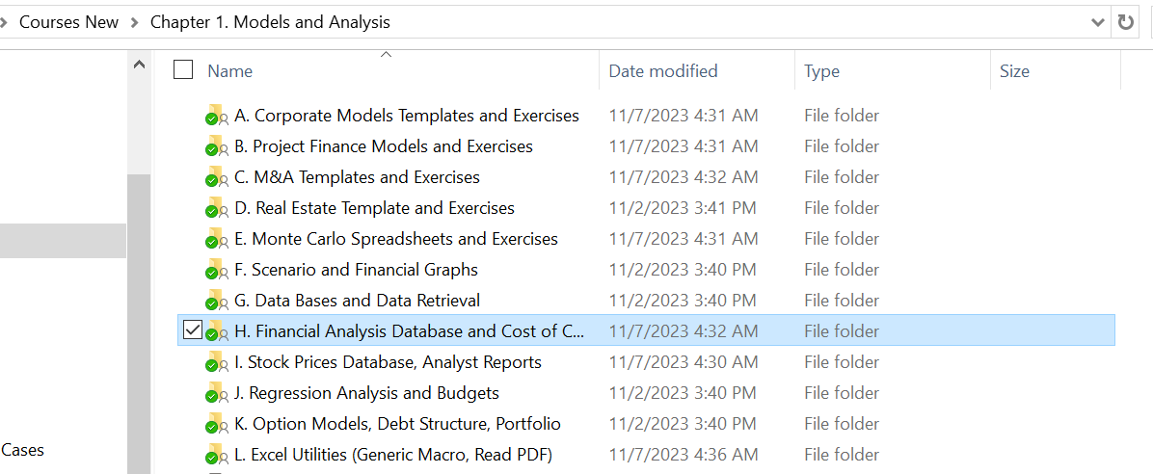Click folder icon for E. Monte Carlo Spreadsheets
Image resolution: width=1153 pixels, height=474 pixels.
click(216, 239)
